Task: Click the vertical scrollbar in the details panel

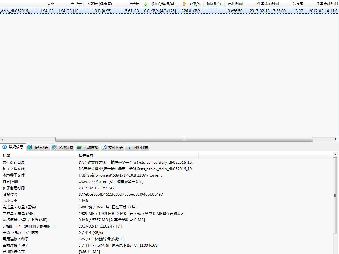Action: (335, 196)
